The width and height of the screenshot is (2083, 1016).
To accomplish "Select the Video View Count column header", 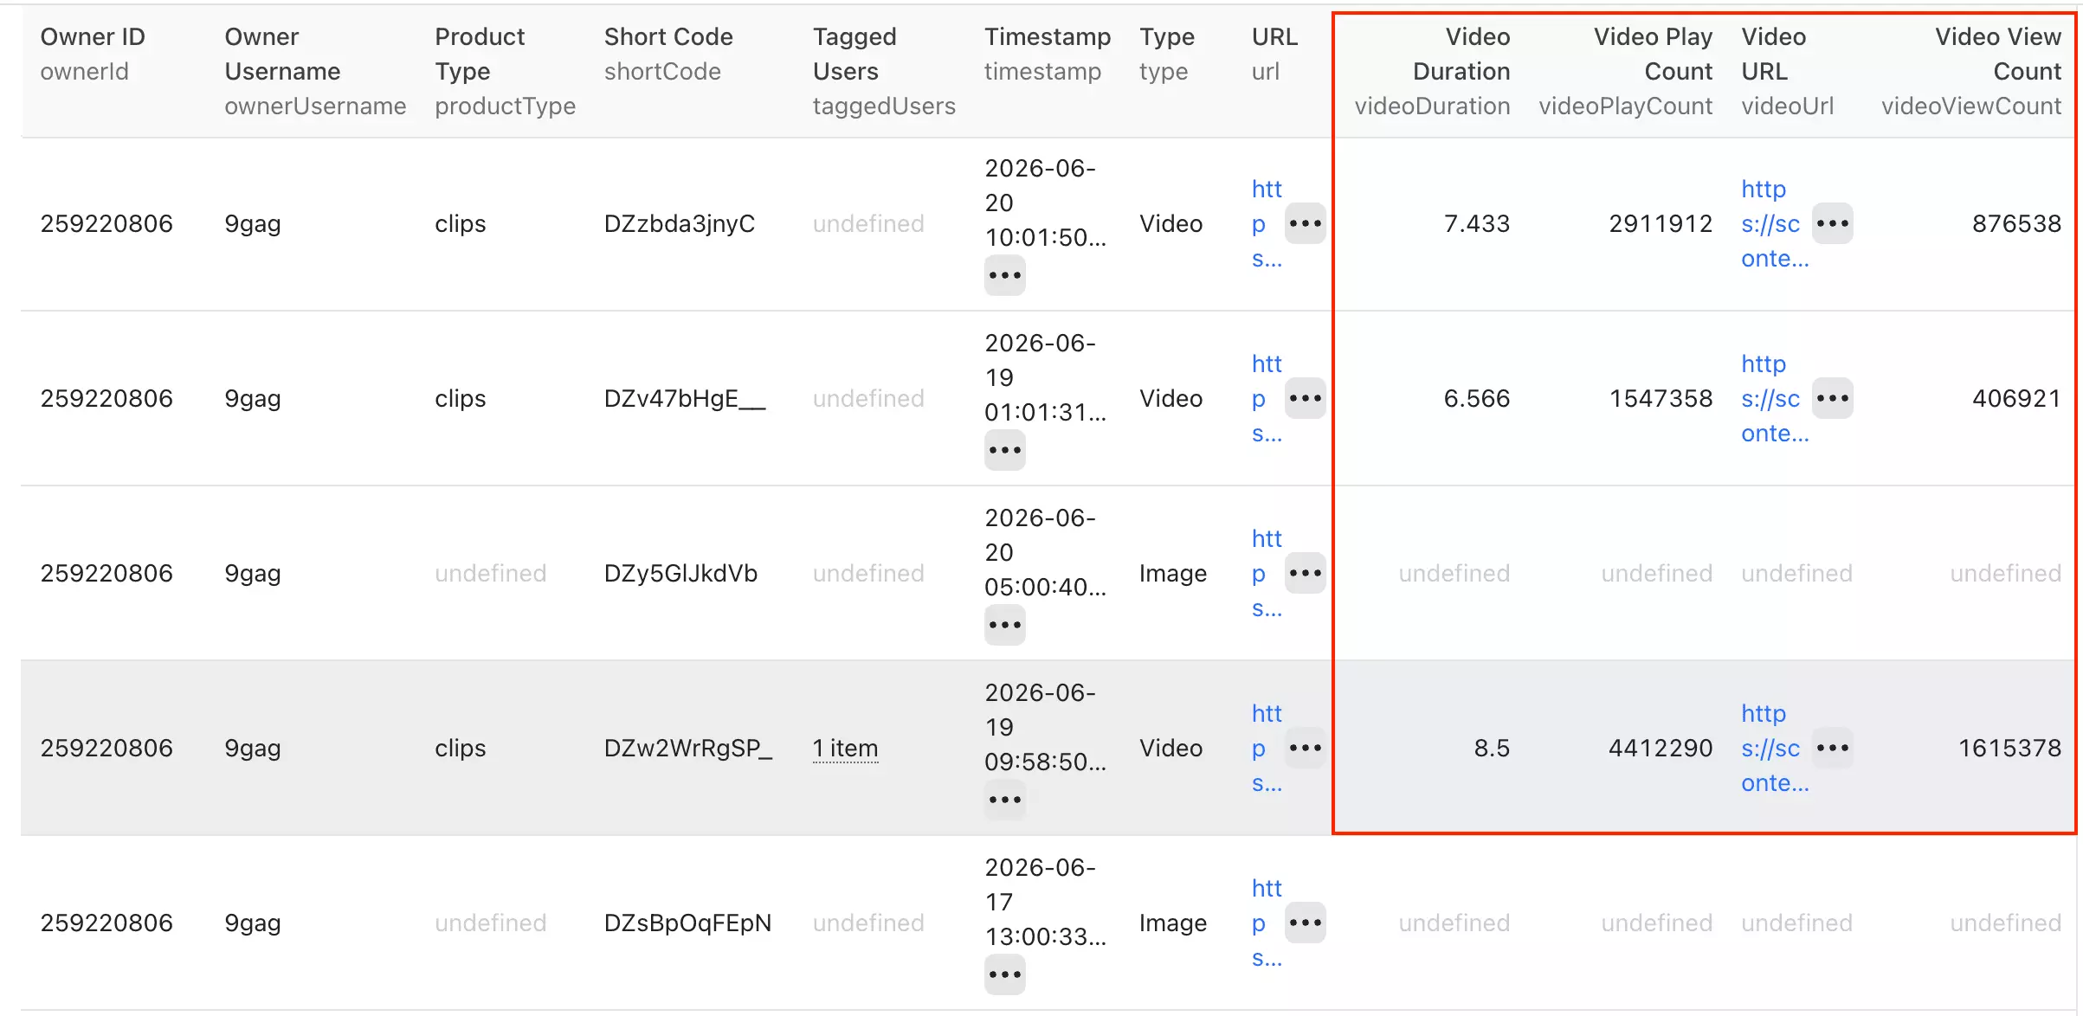I will coord(1970,71).
